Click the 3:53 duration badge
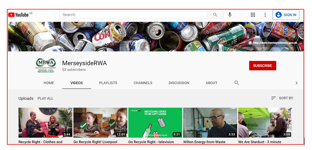The image size is (312, 150). click(x=232, y=134)
